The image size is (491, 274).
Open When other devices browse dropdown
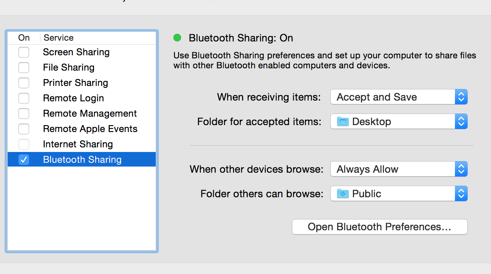[x=399, y=169]
